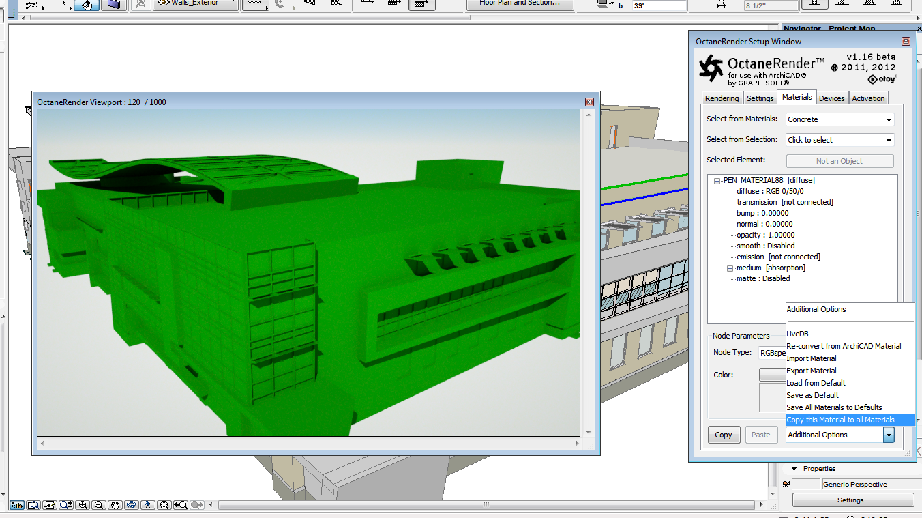Screen dimensions: 922x518
Task: Select the bump : 0.00000 row
Action: tap(762, 213)
